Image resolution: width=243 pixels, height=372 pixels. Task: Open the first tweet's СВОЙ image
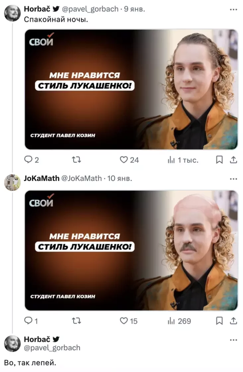coord(131,89)
